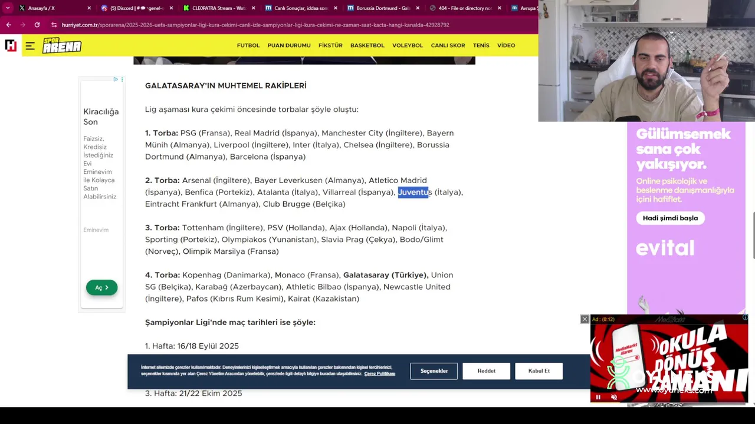
Task: Click the video ad info icon
Action: tap(744, 318)
